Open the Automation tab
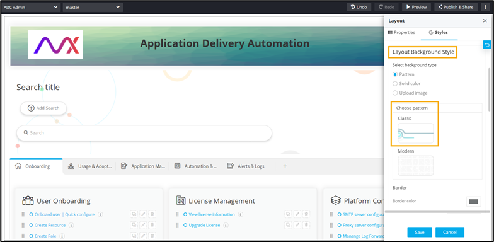494x242 pixels. pyautogui.click(x=197, y=166)
